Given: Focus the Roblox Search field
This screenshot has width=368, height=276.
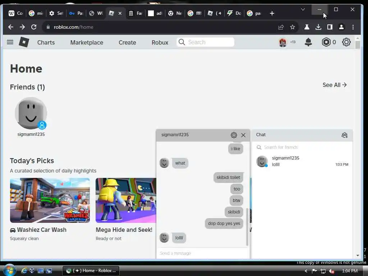Looking at the screenshot, I should pyautogui.click(x=205, y=42).
